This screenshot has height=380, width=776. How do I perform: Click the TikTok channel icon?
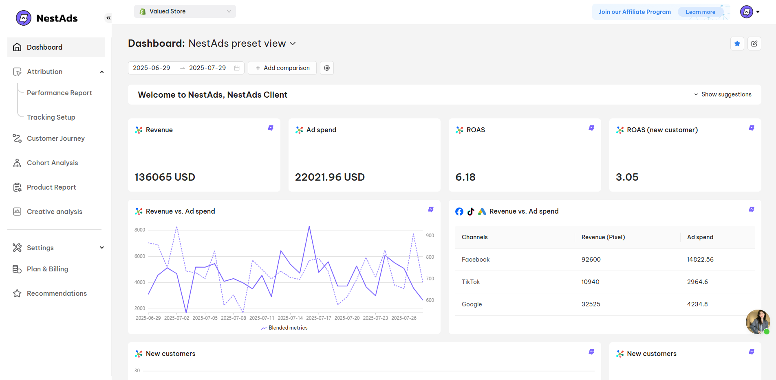pyautogui.click(x=471, y=212)
